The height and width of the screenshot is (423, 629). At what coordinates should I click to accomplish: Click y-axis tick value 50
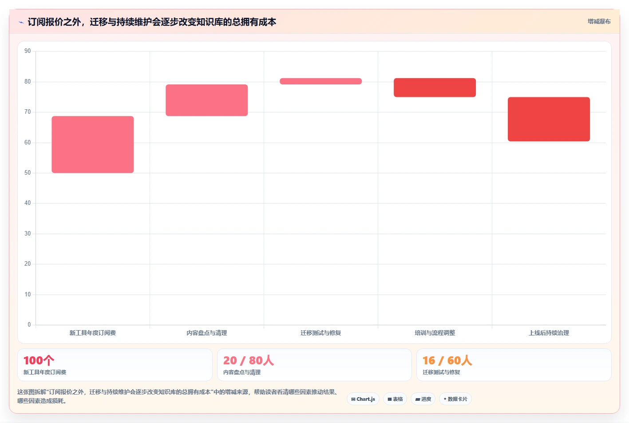point(28,173)
